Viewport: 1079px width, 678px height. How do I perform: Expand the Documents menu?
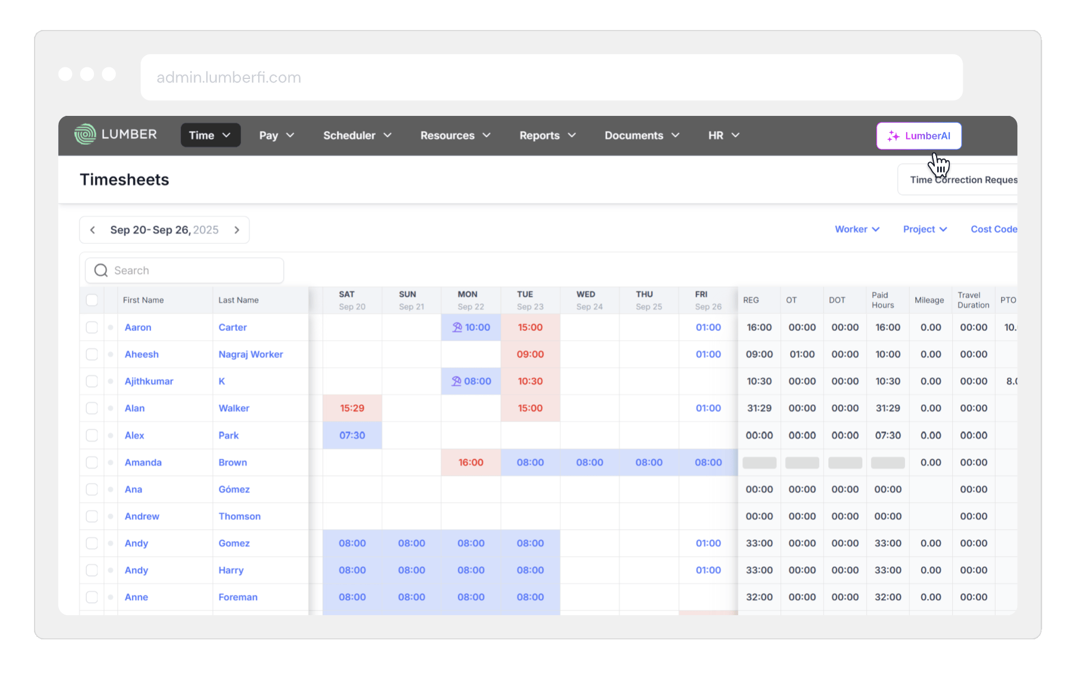coord(642,135)
